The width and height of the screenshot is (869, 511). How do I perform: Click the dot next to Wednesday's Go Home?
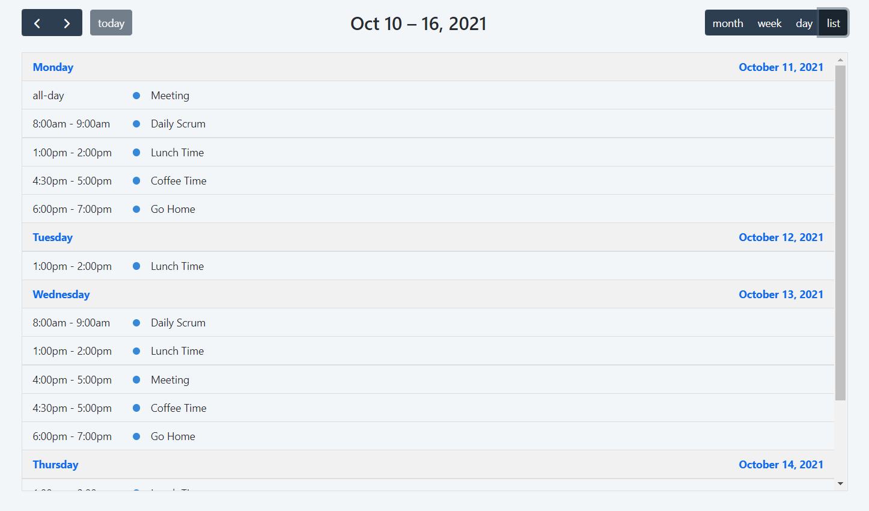pos(136,436)
